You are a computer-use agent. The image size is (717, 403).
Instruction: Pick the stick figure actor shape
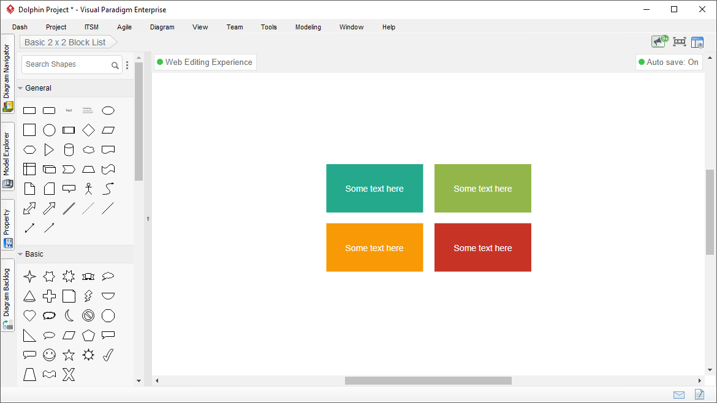click(x=88, y=189)
